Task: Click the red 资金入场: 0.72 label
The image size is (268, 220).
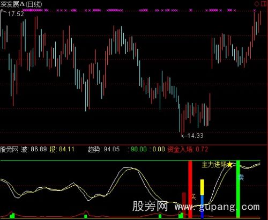Action: coord(188,149)
